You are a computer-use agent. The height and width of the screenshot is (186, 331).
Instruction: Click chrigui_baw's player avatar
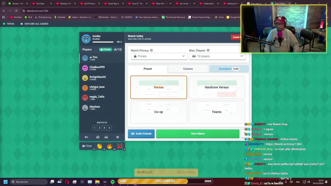click(85, 88)
